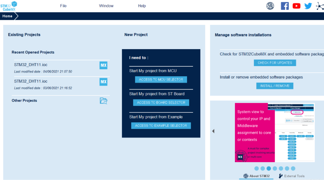
Task: Select second carousel dot
Action: 263,169
